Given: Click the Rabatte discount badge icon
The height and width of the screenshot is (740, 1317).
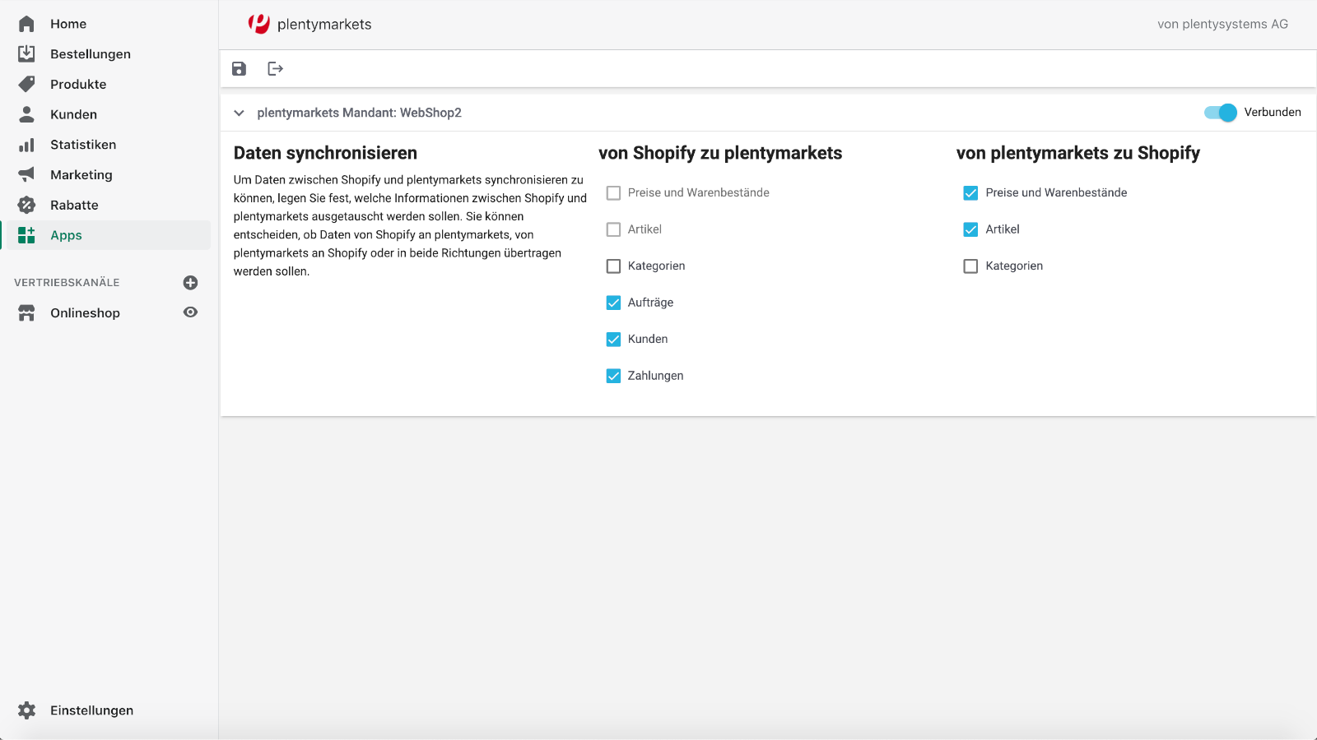Looking at the screenshot, I should click(x=26, y=205).
